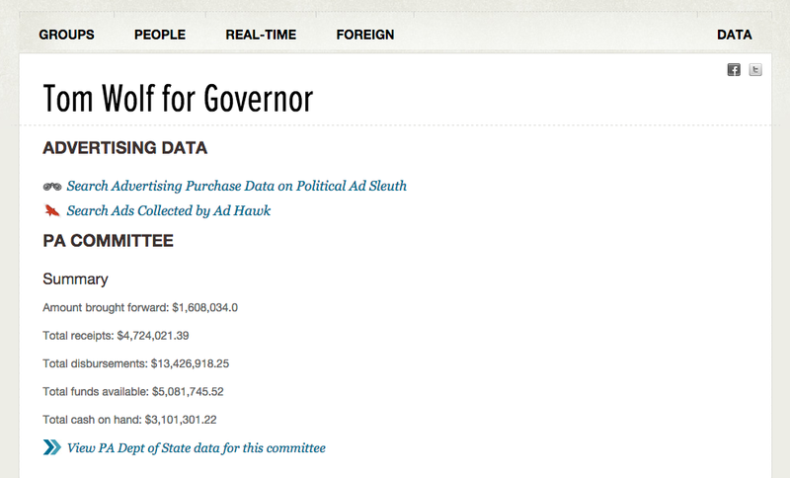Image resolution: width=790 pixels, height=478 pixels.
Task: Click the Tom Wolf for Governor title
Action: pos(178,99)
